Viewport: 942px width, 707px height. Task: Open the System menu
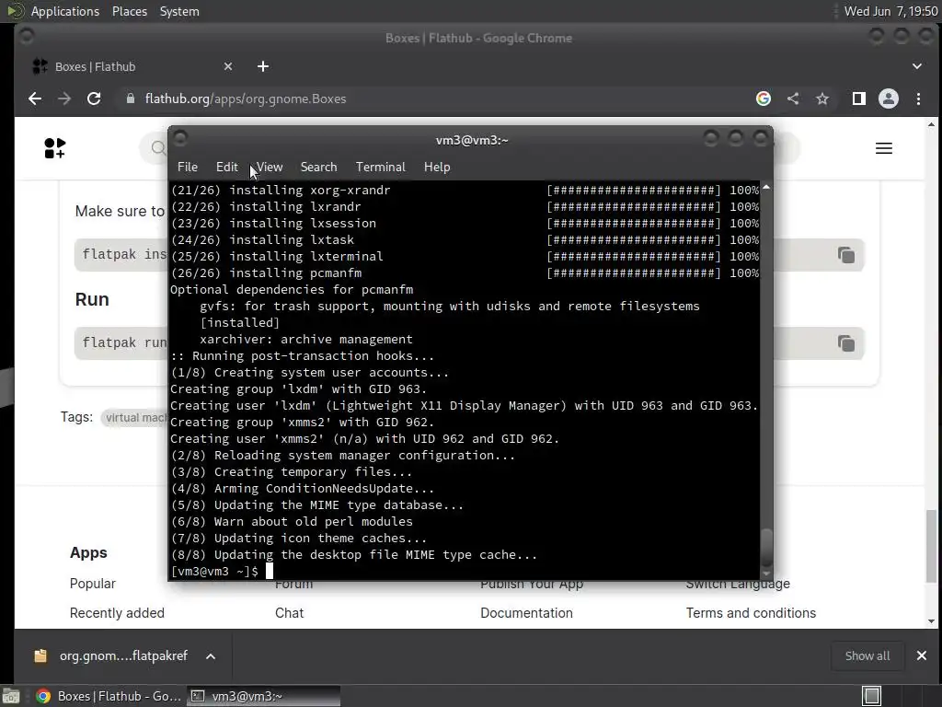pos(179,11)
